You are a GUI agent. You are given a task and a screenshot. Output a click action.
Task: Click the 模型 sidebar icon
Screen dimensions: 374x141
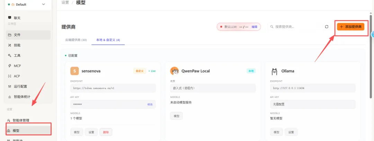(x=9, y=131)
